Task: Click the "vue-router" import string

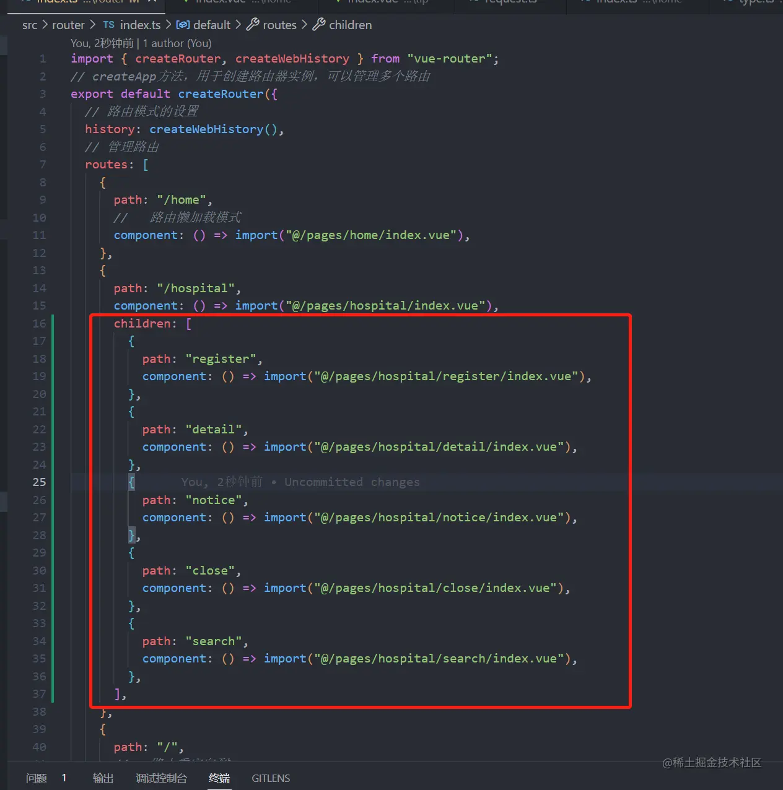Action: 449,59
